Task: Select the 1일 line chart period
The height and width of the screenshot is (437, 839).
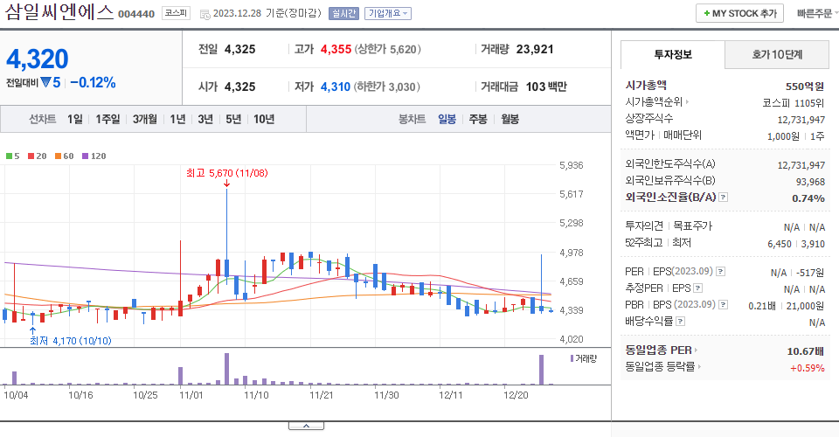Action: point(75,119)
